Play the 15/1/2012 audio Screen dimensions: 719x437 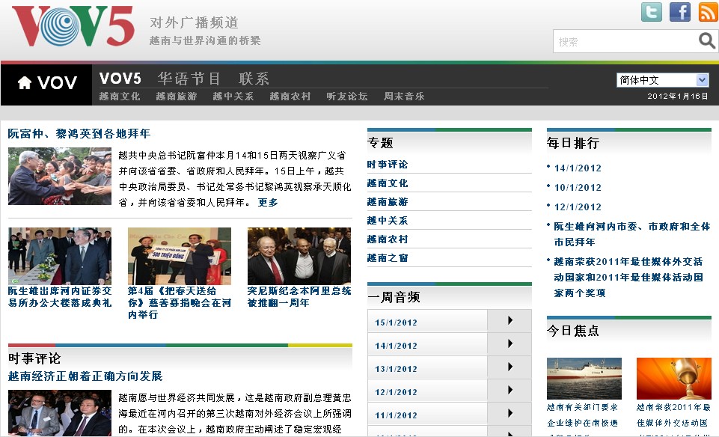pyautogui.click(x=510, y=321)
